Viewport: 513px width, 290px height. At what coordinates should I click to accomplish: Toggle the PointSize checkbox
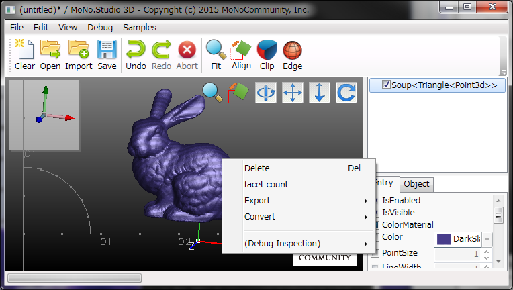click(x=376, y=252)
